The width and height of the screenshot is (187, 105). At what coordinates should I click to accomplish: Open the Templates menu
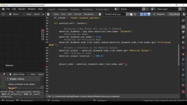[x=89, y=14]
